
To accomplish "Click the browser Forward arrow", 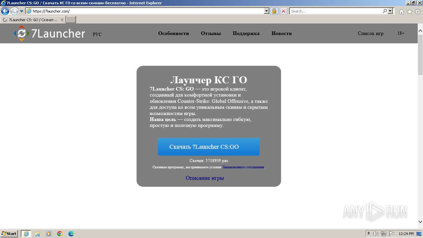I will pyautogui.click(x=14, y=11).
